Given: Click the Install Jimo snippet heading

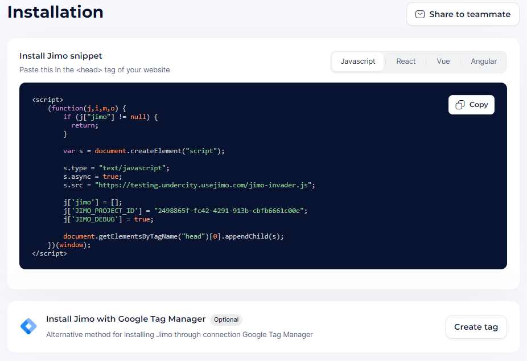Looking at the screenshot, I should [61, 56].
